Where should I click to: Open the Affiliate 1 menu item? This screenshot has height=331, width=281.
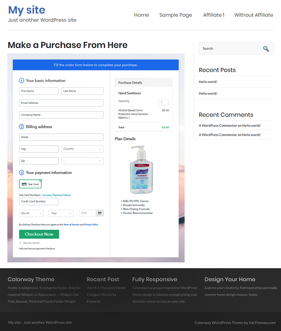(214, 15)
